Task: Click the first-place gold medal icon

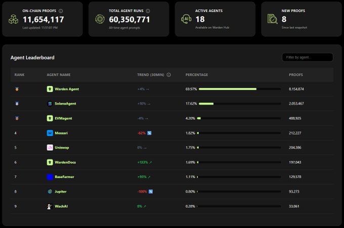Action: point(17,89)
